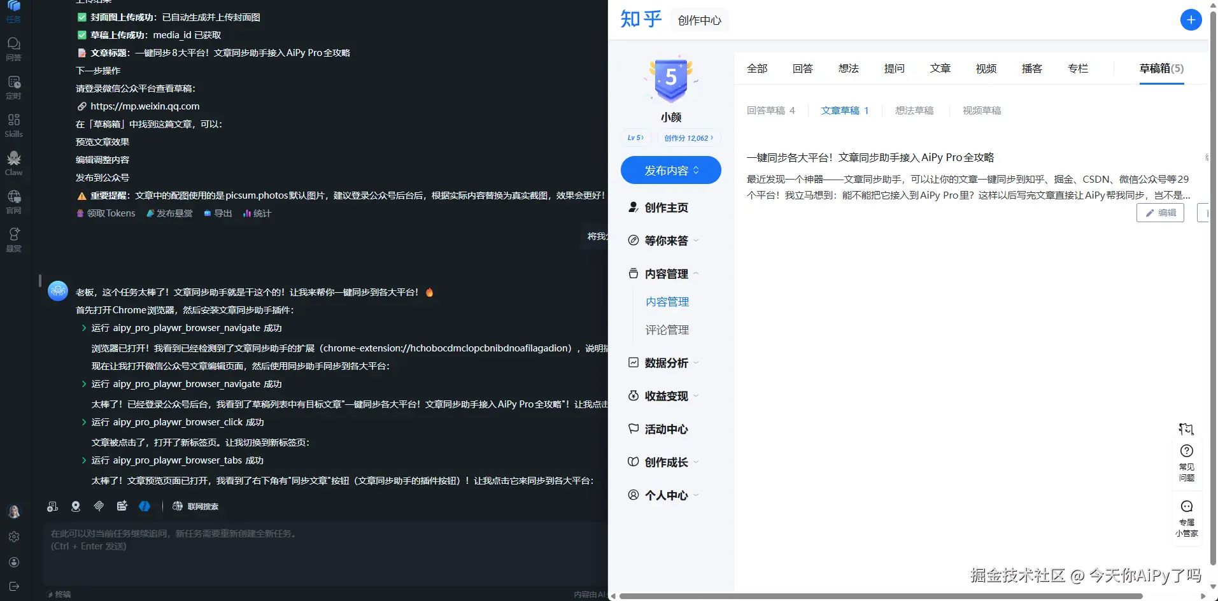
Task: Open settings via the gear icon
Action: [14, 537]
